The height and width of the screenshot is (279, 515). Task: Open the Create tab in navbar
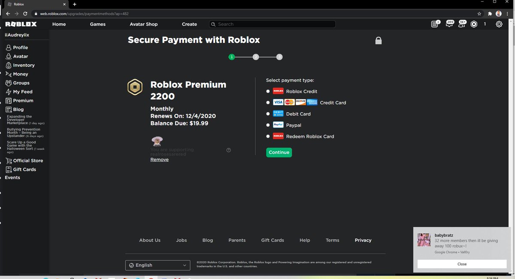[x=189, y=24]
